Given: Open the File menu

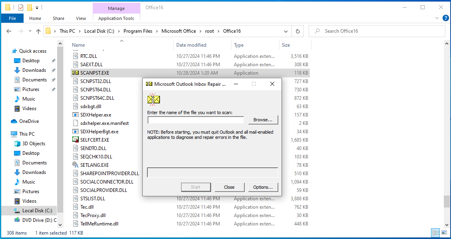Looking at the screenshot, I should pyautogui.click(x=12, y=18).
